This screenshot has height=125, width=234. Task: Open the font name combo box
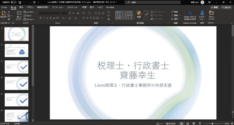[49, 13]
